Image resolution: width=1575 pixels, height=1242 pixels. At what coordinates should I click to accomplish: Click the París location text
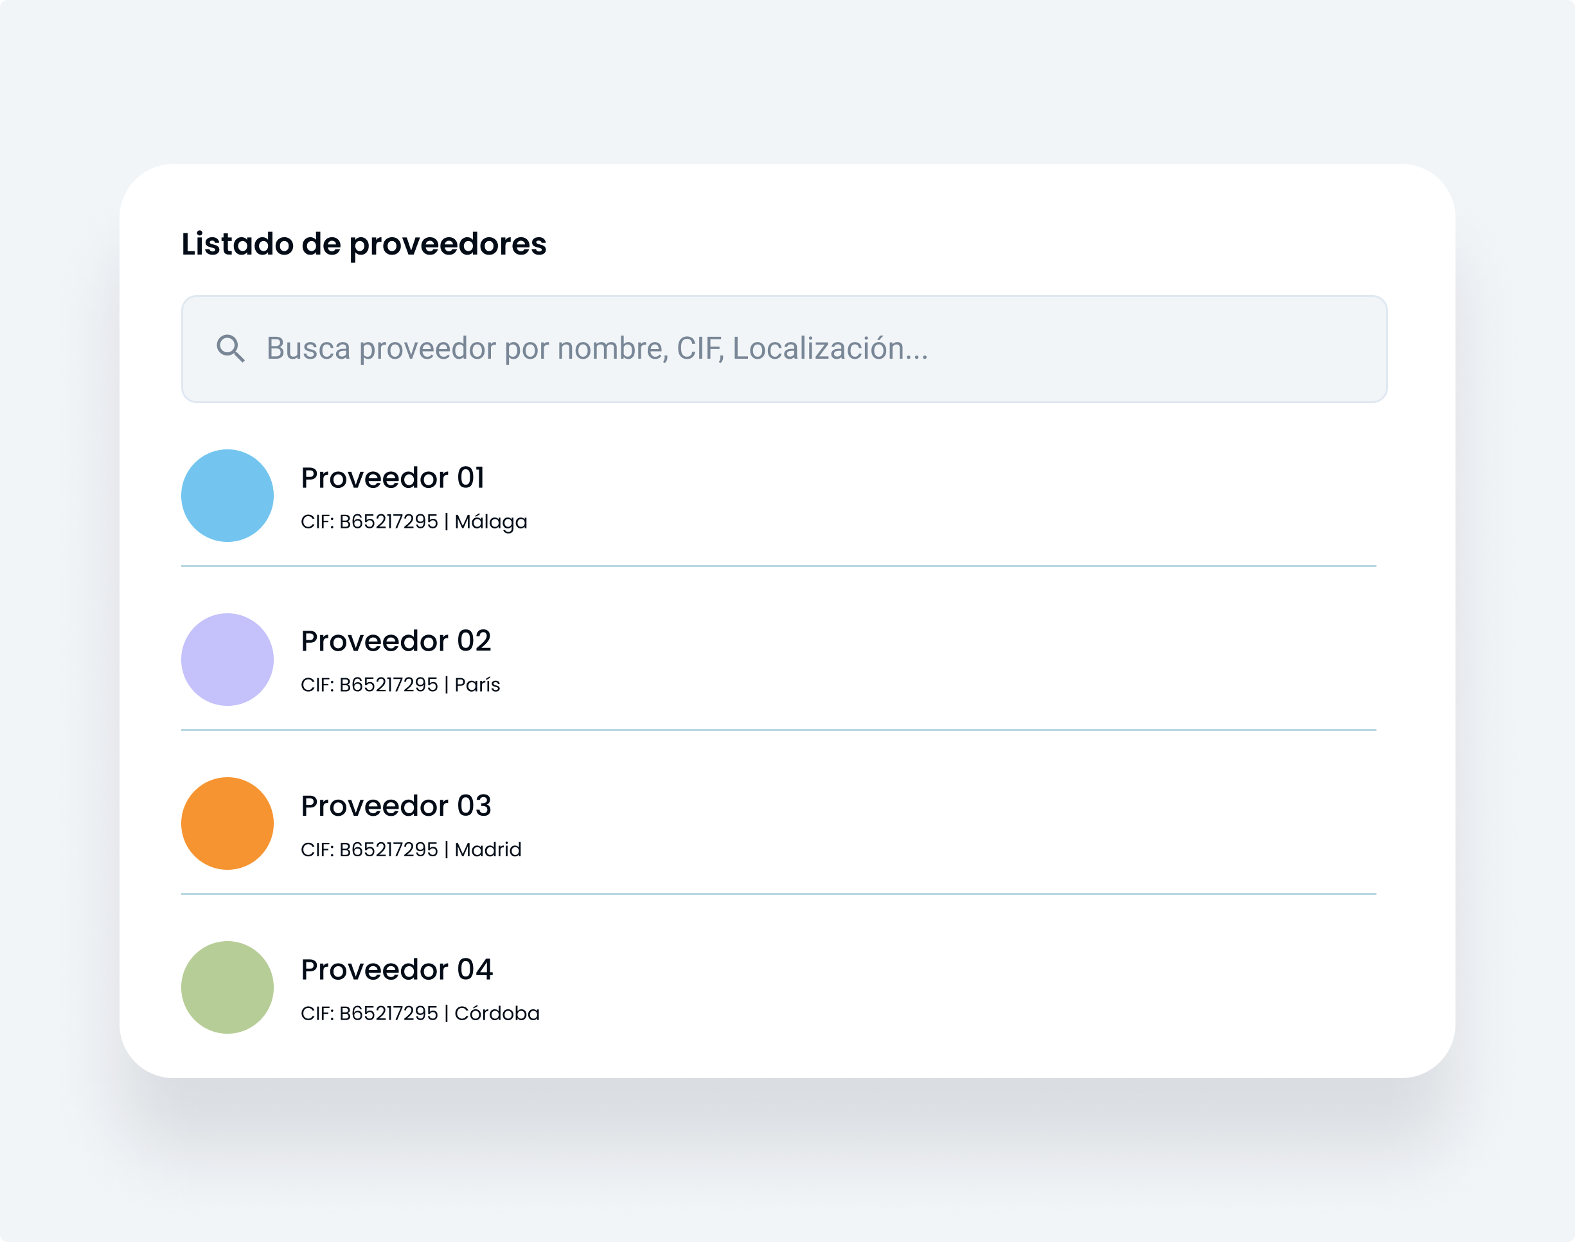(477, 685)
